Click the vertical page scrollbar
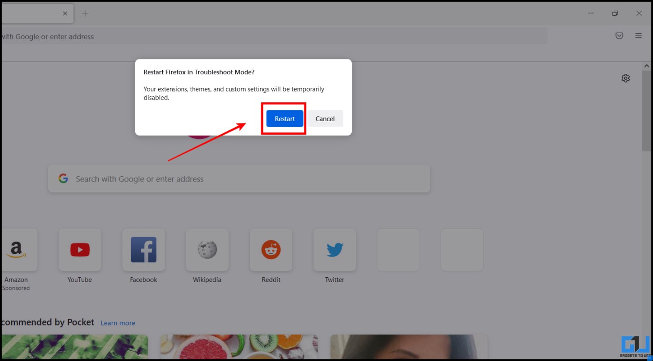Viewport: 653px width, 361px height. pyautogui.click(x=646, y=111)
